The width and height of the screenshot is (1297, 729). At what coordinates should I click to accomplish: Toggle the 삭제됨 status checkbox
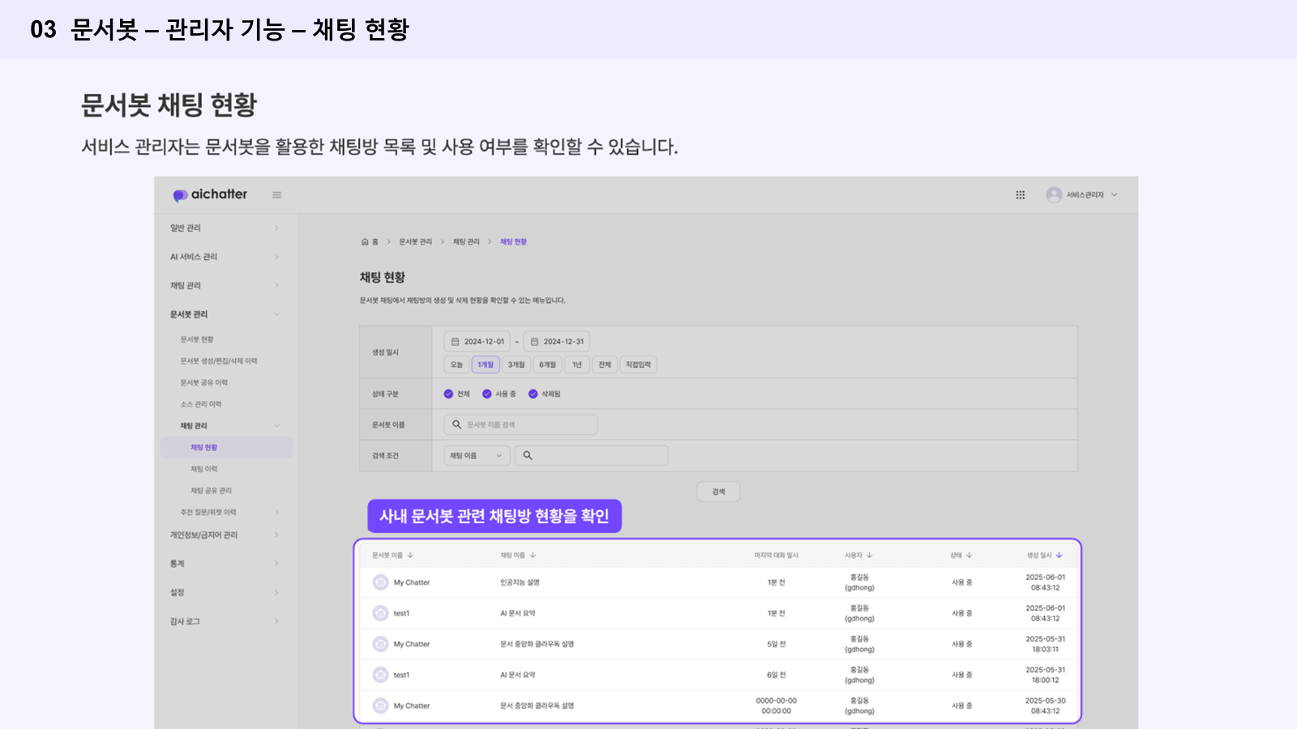pyautogui.click(x=533, y=394)
